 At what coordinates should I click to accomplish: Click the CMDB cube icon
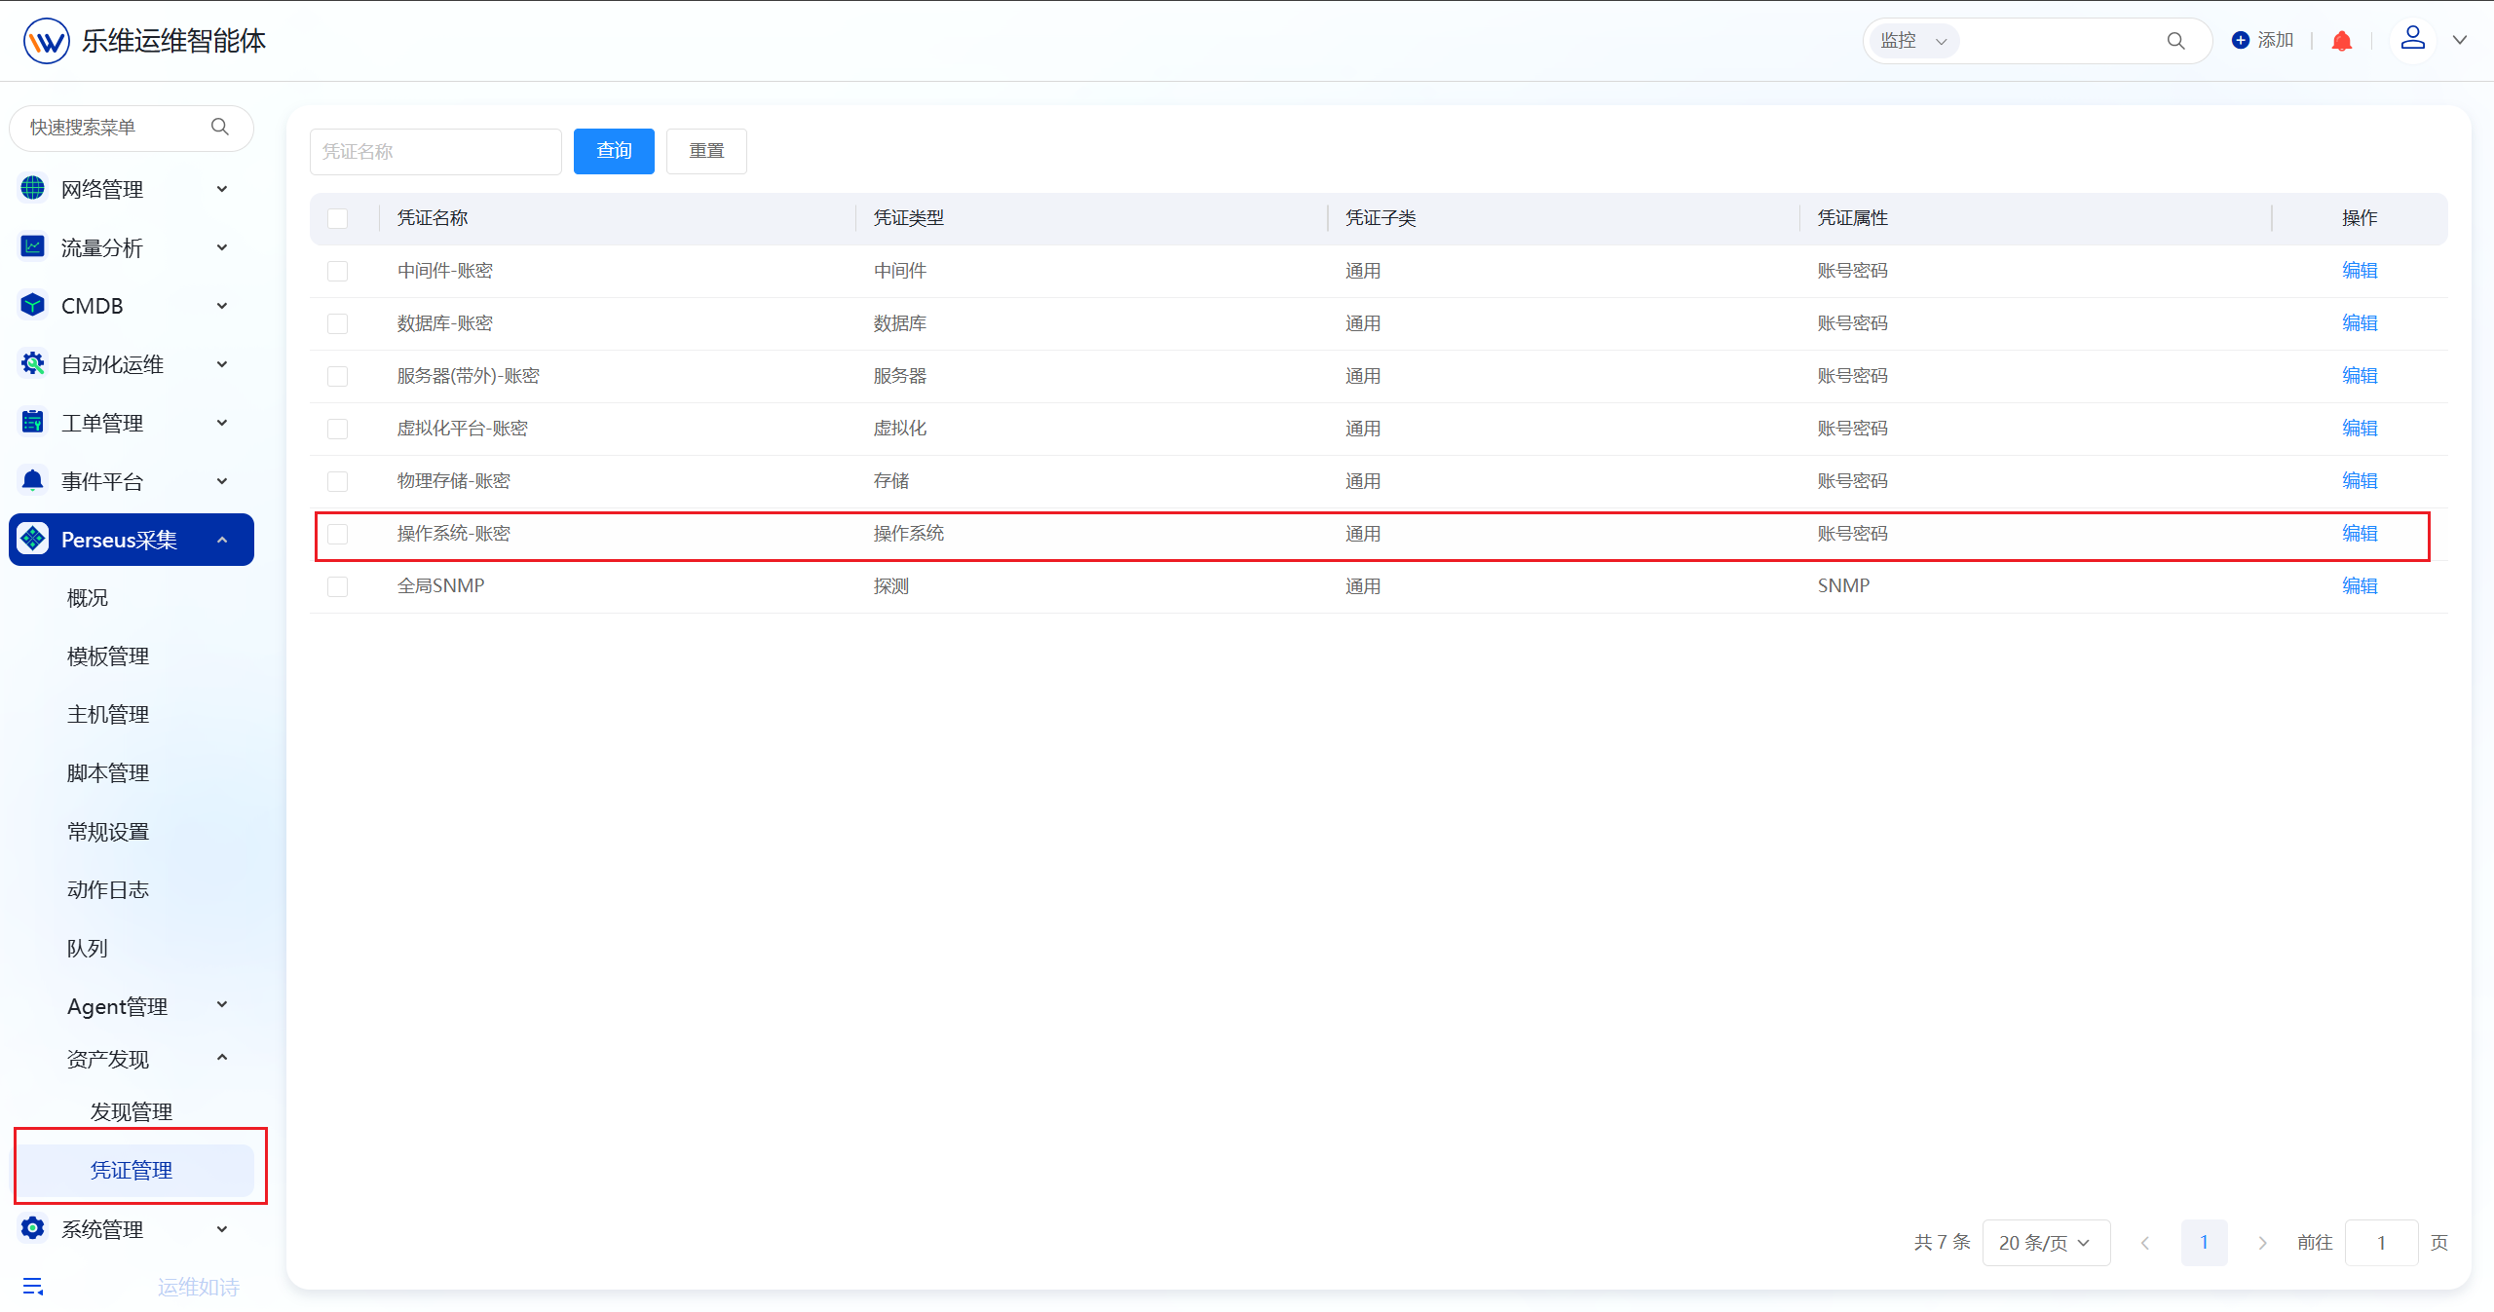pos(33,305)
